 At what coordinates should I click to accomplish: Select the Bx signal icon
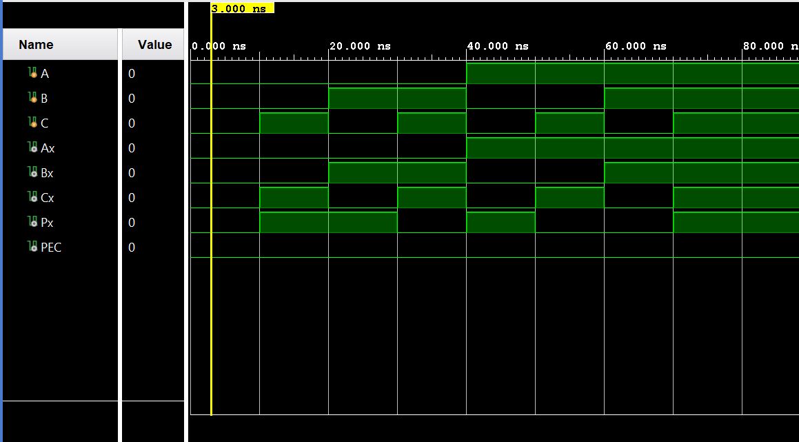click(32, 172)
